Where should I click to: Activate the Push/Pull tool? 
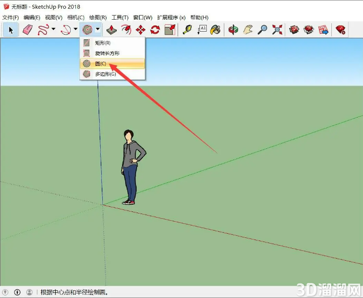point(111,30)
